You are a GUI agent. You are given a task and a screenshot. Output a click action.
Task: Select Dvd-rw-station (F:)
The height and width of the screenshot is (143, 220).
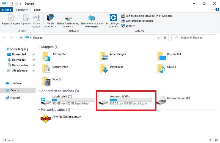(x=173, y=100)
